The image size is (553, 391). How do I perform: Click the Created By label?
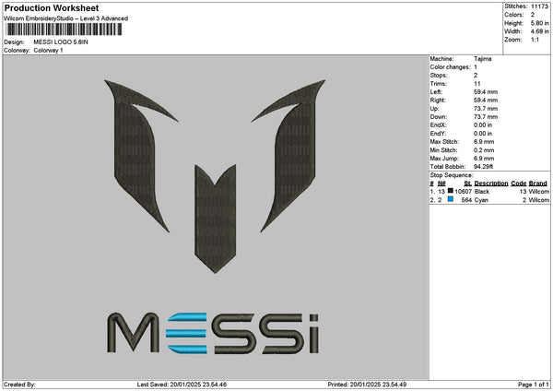click(19, 385)
